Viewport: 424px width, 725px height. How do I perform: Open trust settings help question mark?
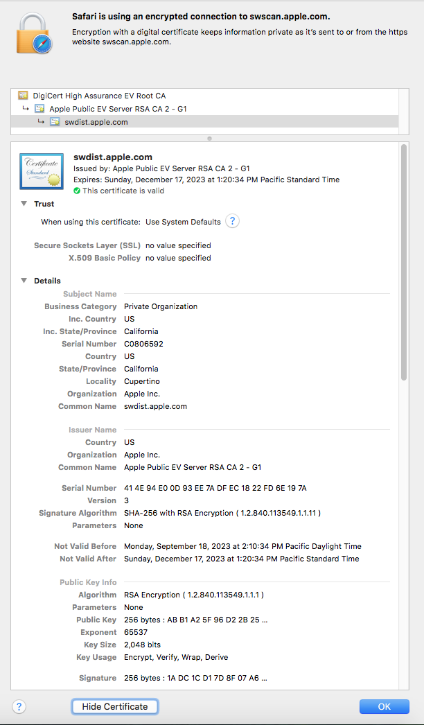pos(233,222)
